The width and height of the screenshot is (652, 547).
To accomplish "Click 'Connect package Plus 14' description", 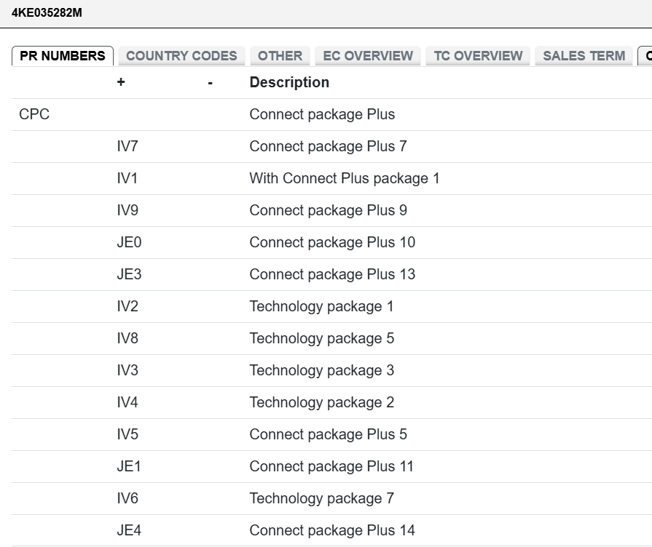I will (332, 530).
